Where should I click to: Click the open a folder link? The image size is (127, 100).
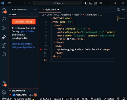pos(27,32)
